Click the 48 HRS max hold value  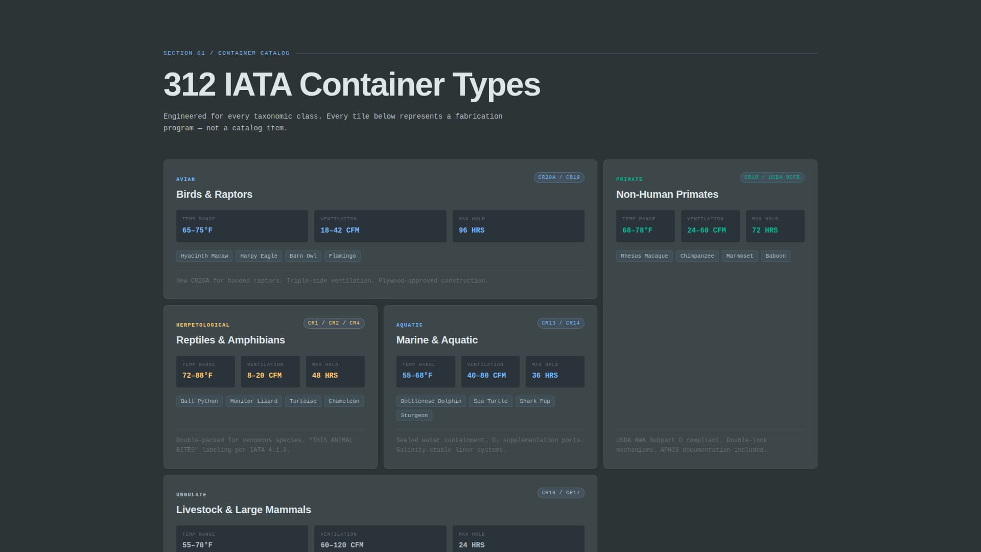tap(325, 376)
